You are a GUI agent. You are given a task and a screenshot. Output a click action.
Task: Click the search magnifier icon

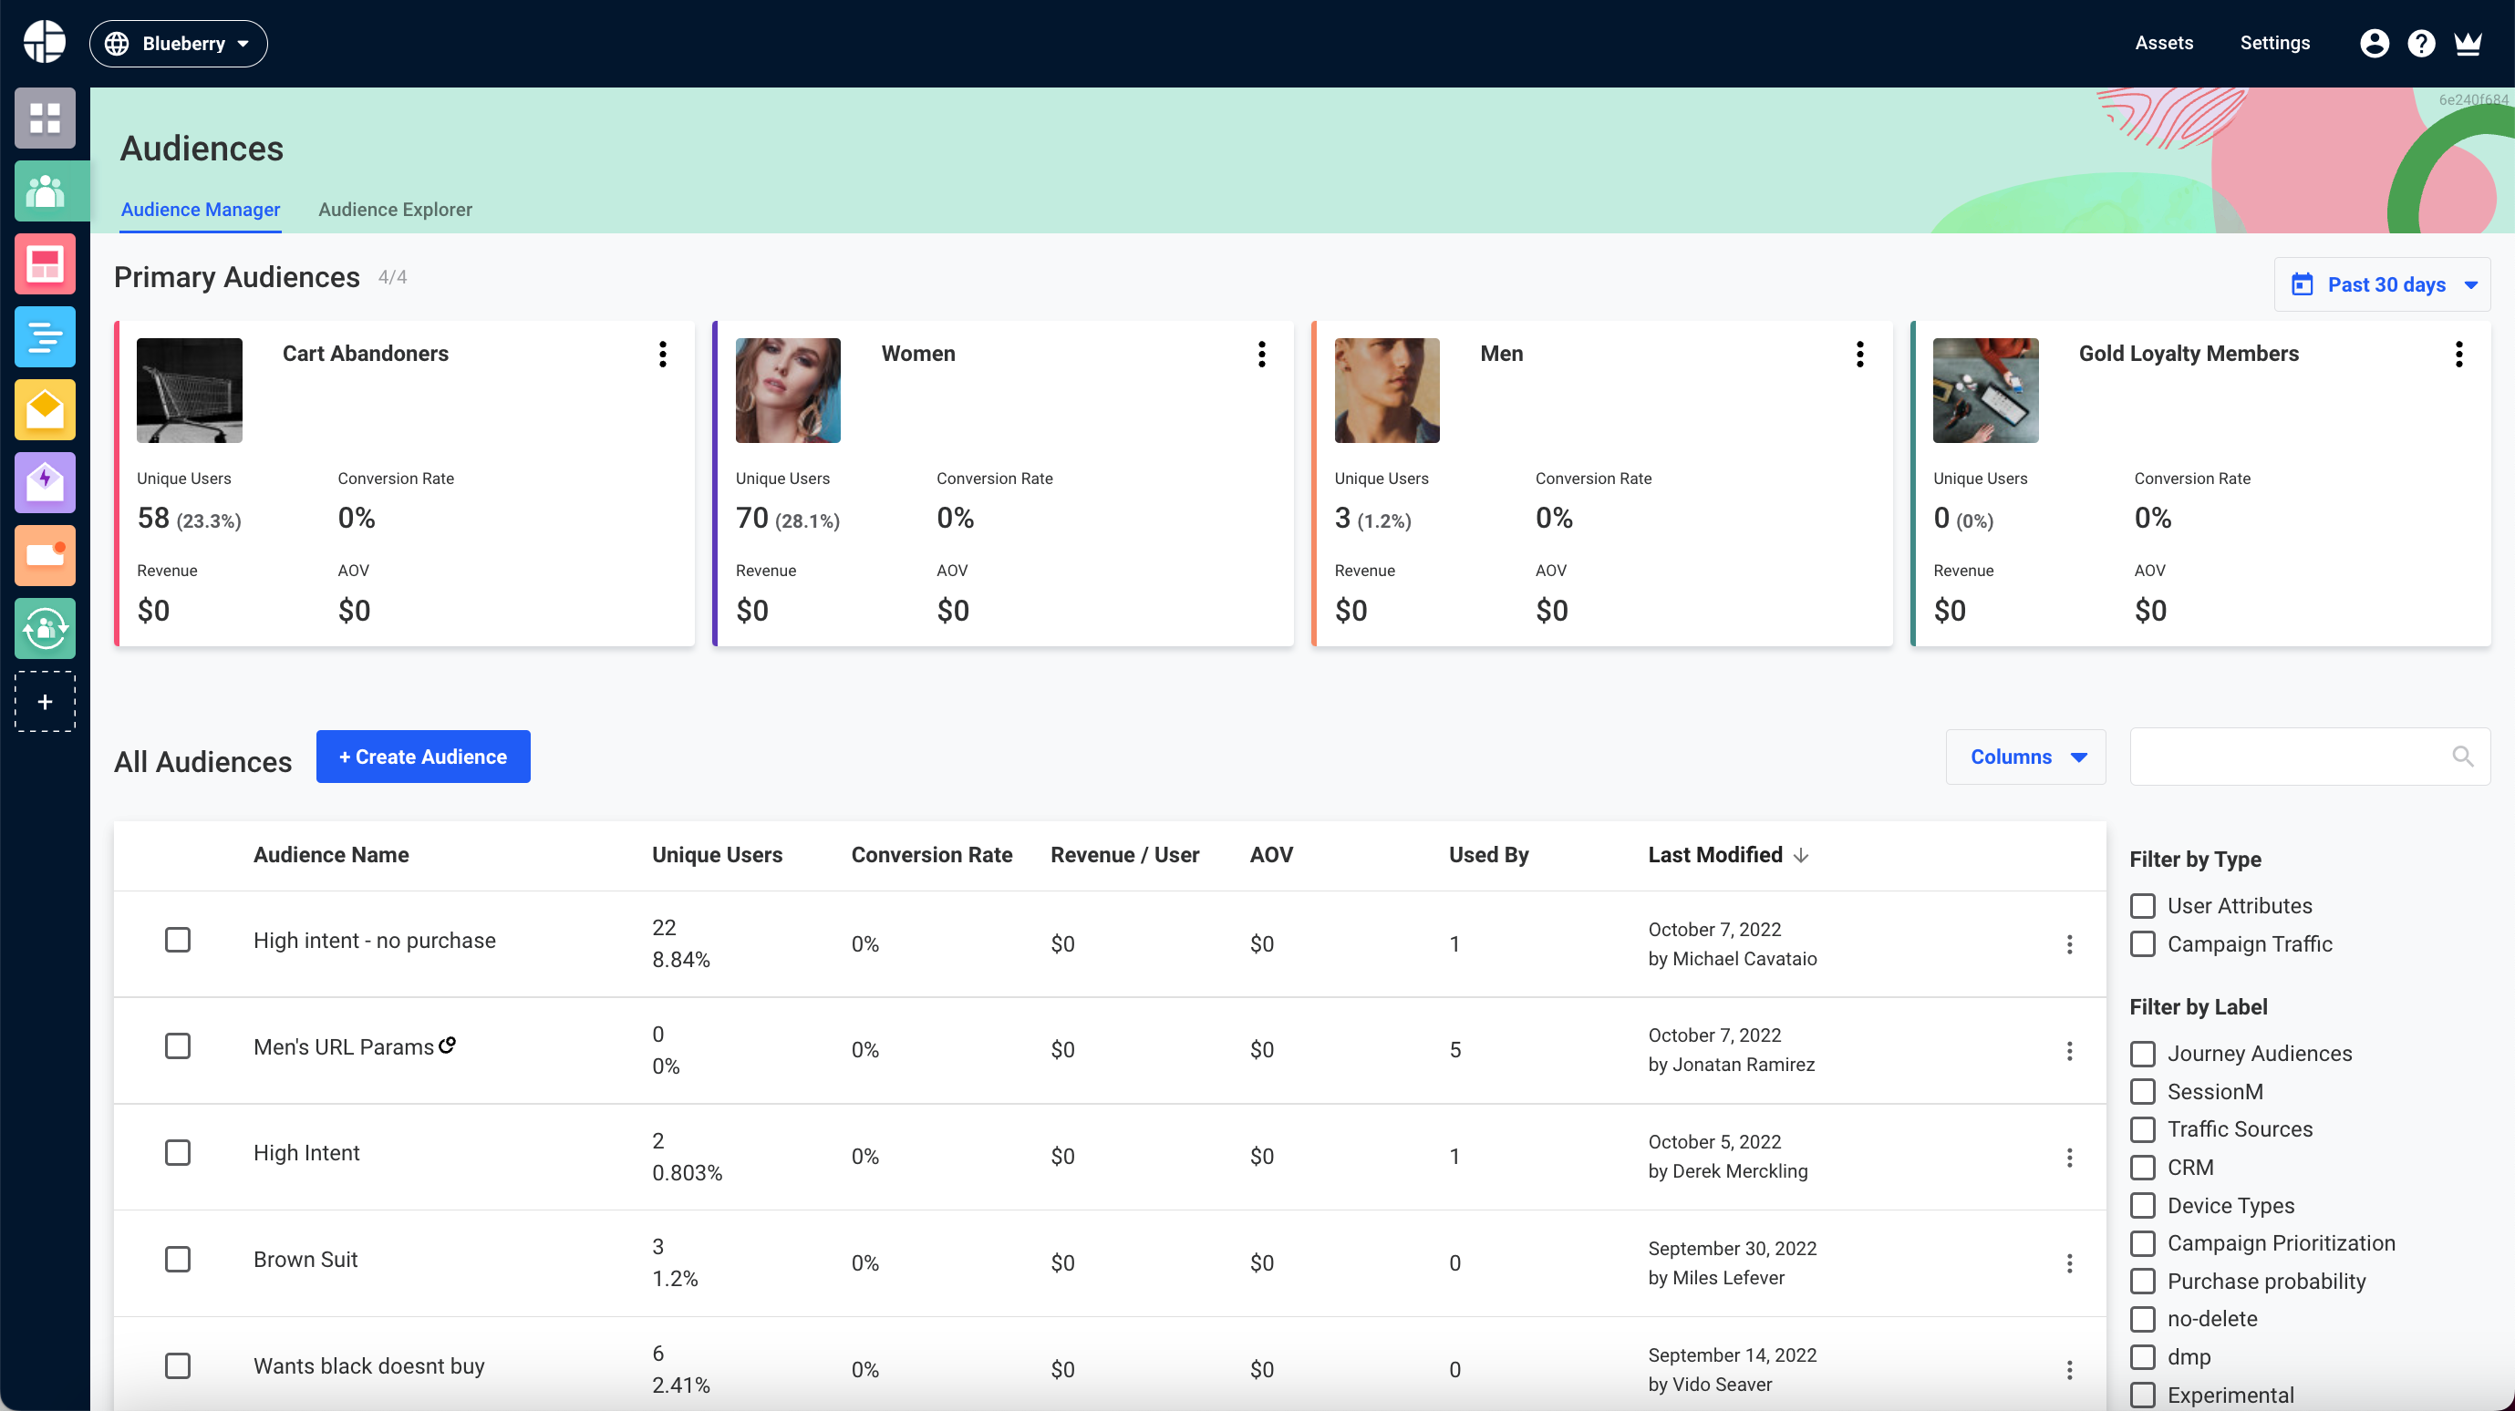tap(2462, 757)
